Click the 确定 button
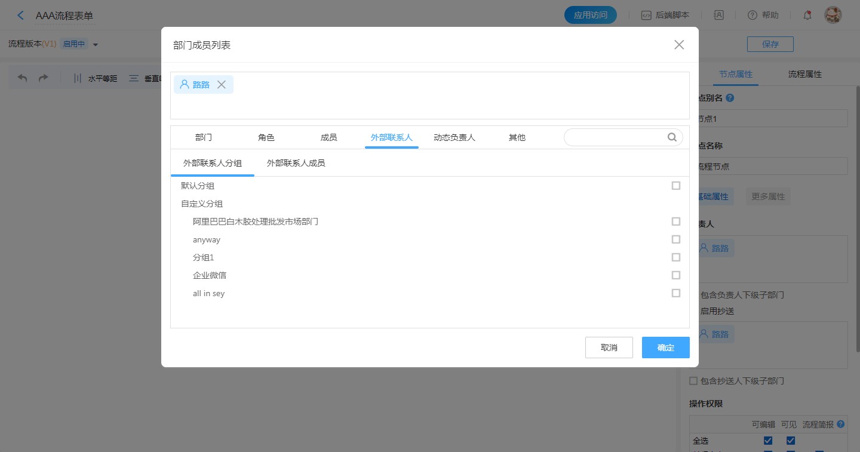 point(665,348)
